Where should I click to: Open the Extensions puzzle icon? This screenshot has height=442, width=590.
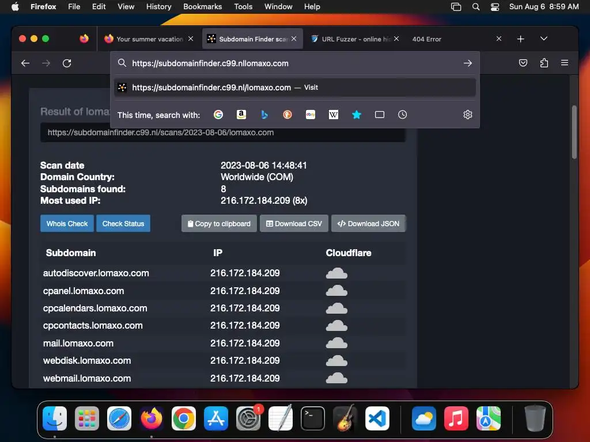click(544, 63)
